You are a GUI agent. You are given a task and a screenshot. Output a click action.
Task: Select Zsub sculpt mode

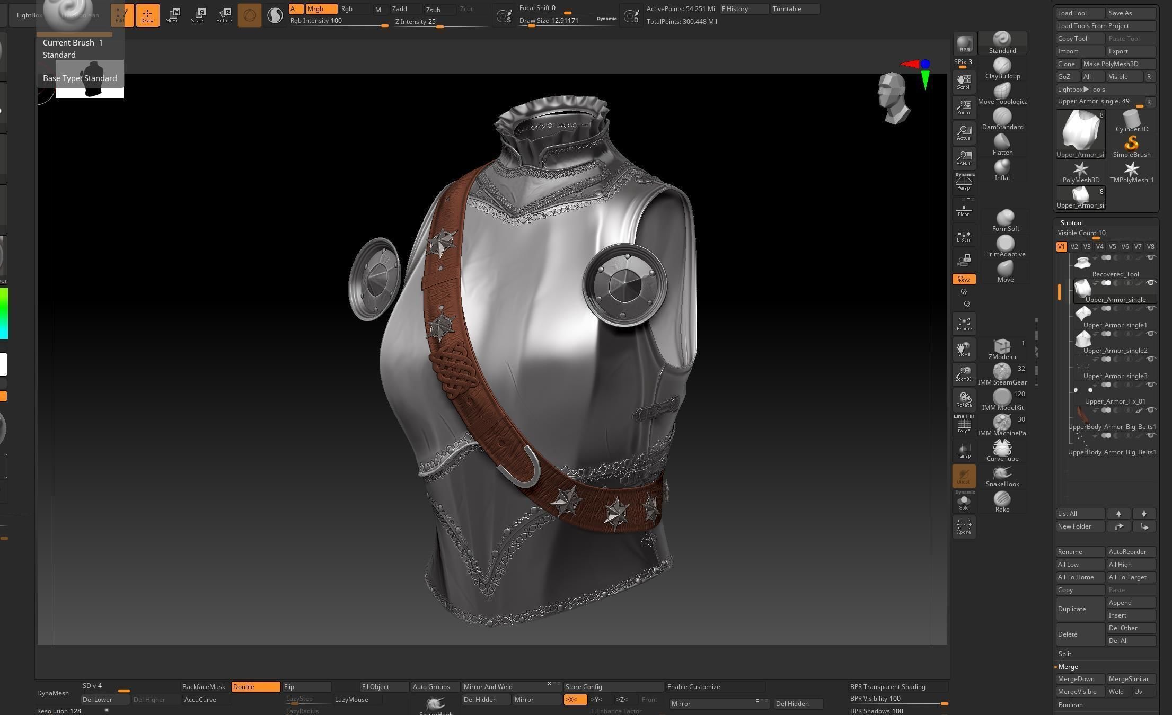tap(439, 10)
